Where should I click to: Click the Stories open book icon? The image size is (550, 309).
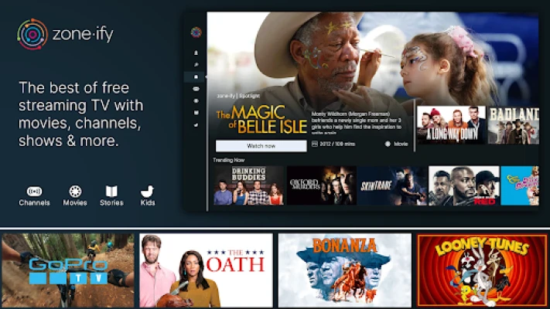[x=111, y=192]
